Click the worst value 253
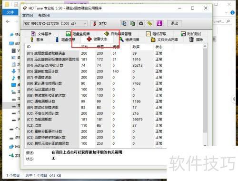238x181 pixels. (x=100, y=143)
